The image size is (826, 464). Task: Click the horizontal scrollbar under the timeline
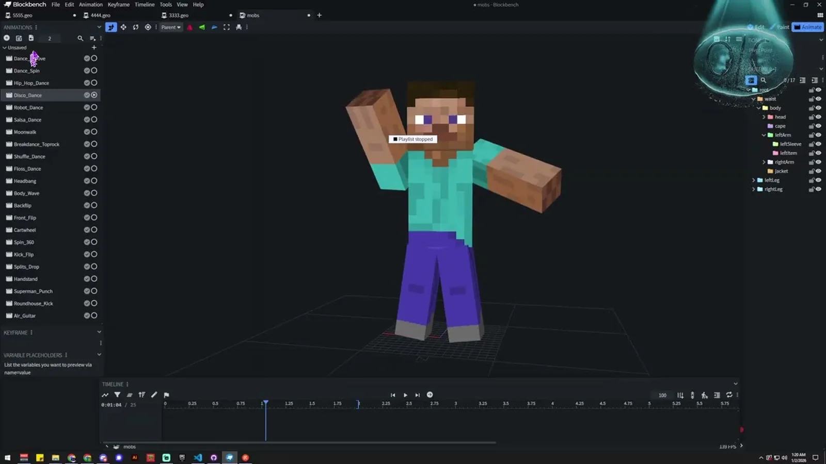point(299,442)
